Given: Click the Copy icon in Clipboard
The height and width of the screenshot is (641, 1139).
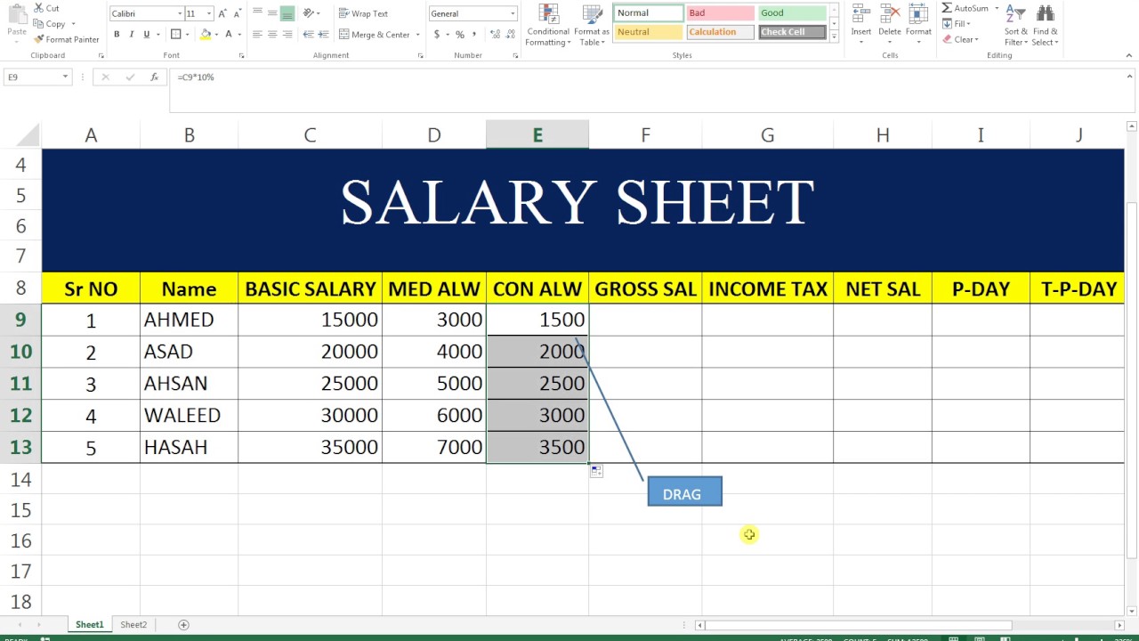Looking at the screenshot, I should [39, 24].
